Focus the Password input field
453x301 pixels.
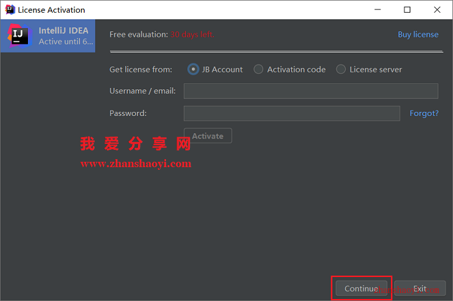pos(292,113)
